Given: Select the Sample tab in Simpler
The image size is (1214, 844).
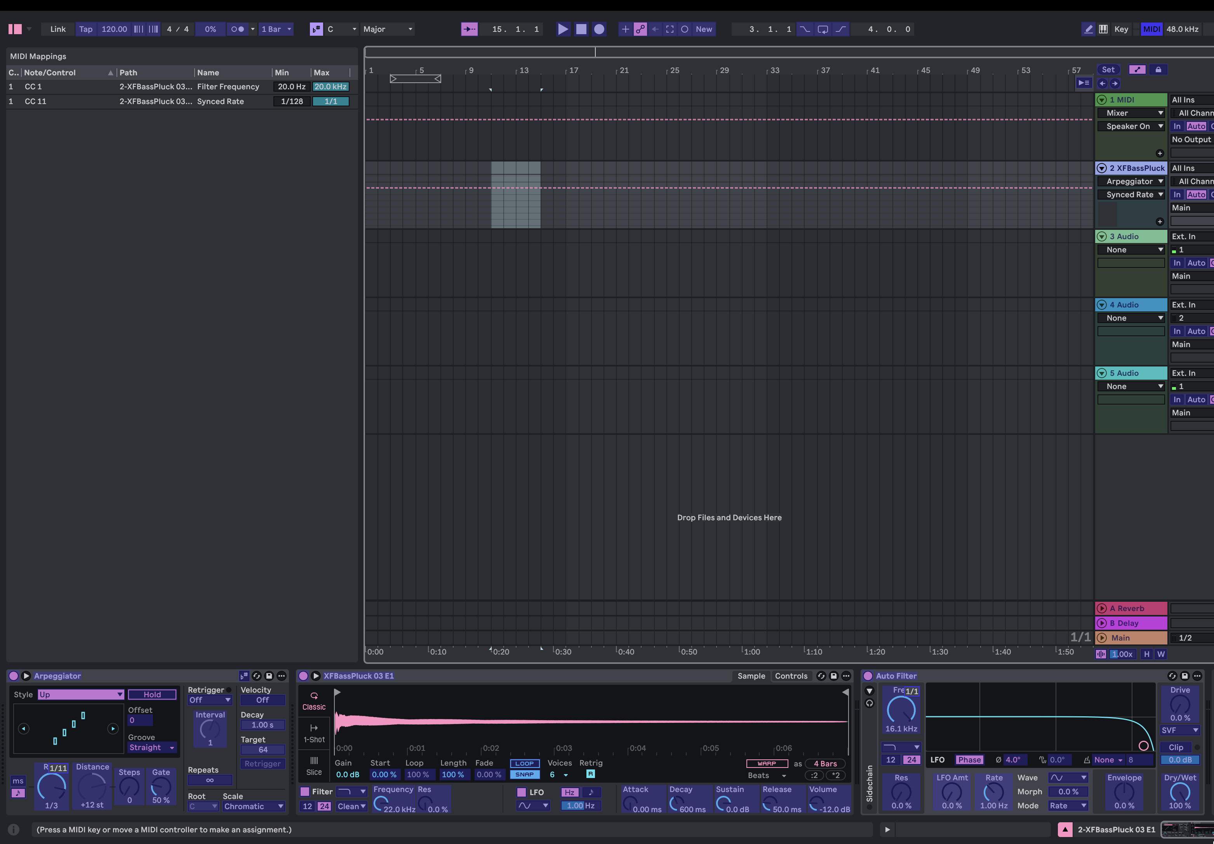Looking at the screenshot, I should click(751, 676).
